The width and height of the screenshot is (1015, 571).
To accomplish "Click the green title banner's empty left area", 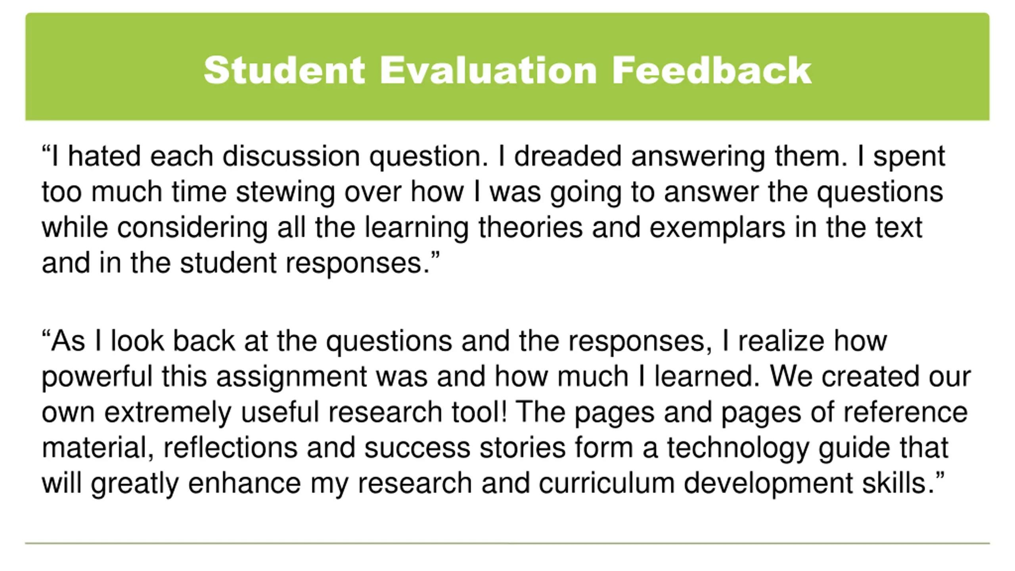I will tap(111, 67).
